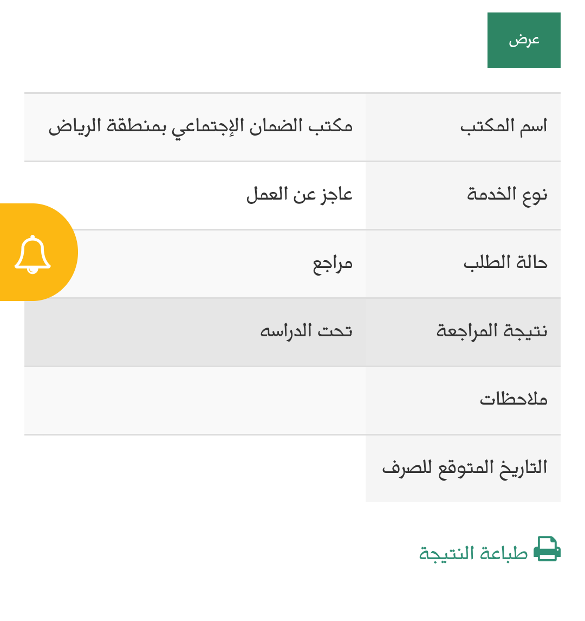This screenshot has height=621, width=585.
Task: Select the highlighted review result row
Action: 292,332
